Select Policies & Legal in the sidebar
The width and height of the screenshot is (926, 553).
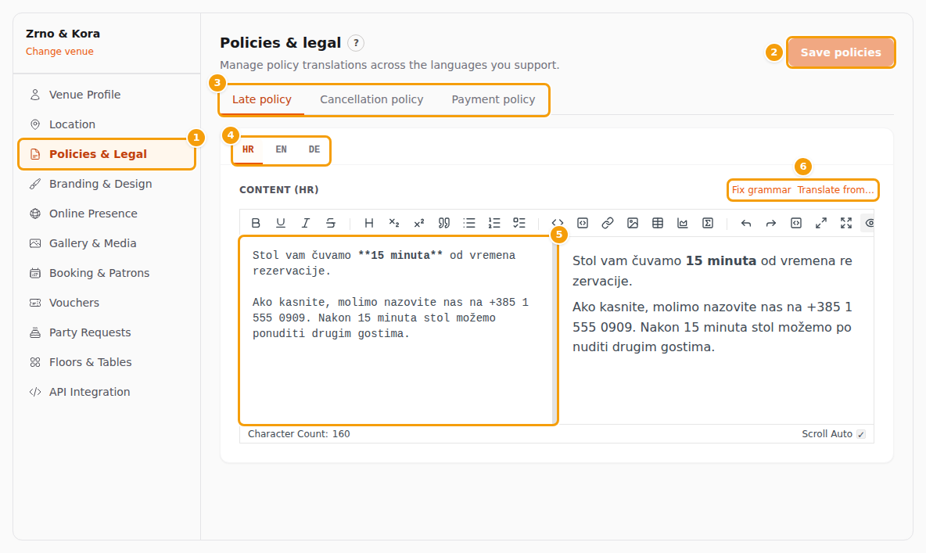point(107,154)
